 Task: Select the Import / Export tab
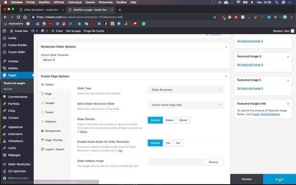(54, 149)
